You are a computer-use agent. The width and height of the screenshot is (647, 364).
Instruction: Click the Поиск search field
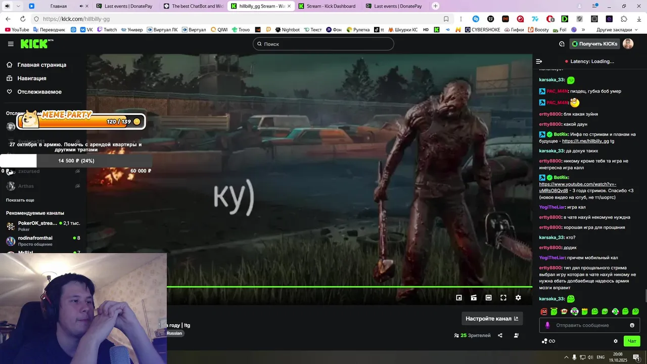click(x=323, y=44)
